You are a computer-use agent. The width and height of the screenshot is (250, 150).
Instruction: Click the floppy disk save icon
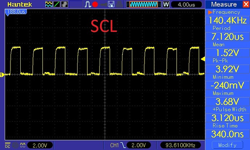(x=111, y=4)
